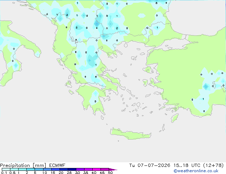
Task: Pick the magenta 40 mm legend swatch
Action: tap(97, 169)
